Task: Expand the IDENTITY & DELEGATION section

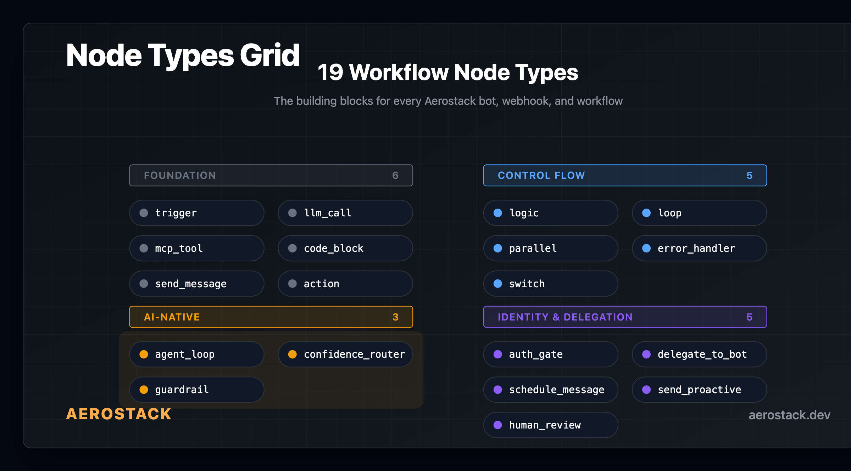Action: (625, 317)
